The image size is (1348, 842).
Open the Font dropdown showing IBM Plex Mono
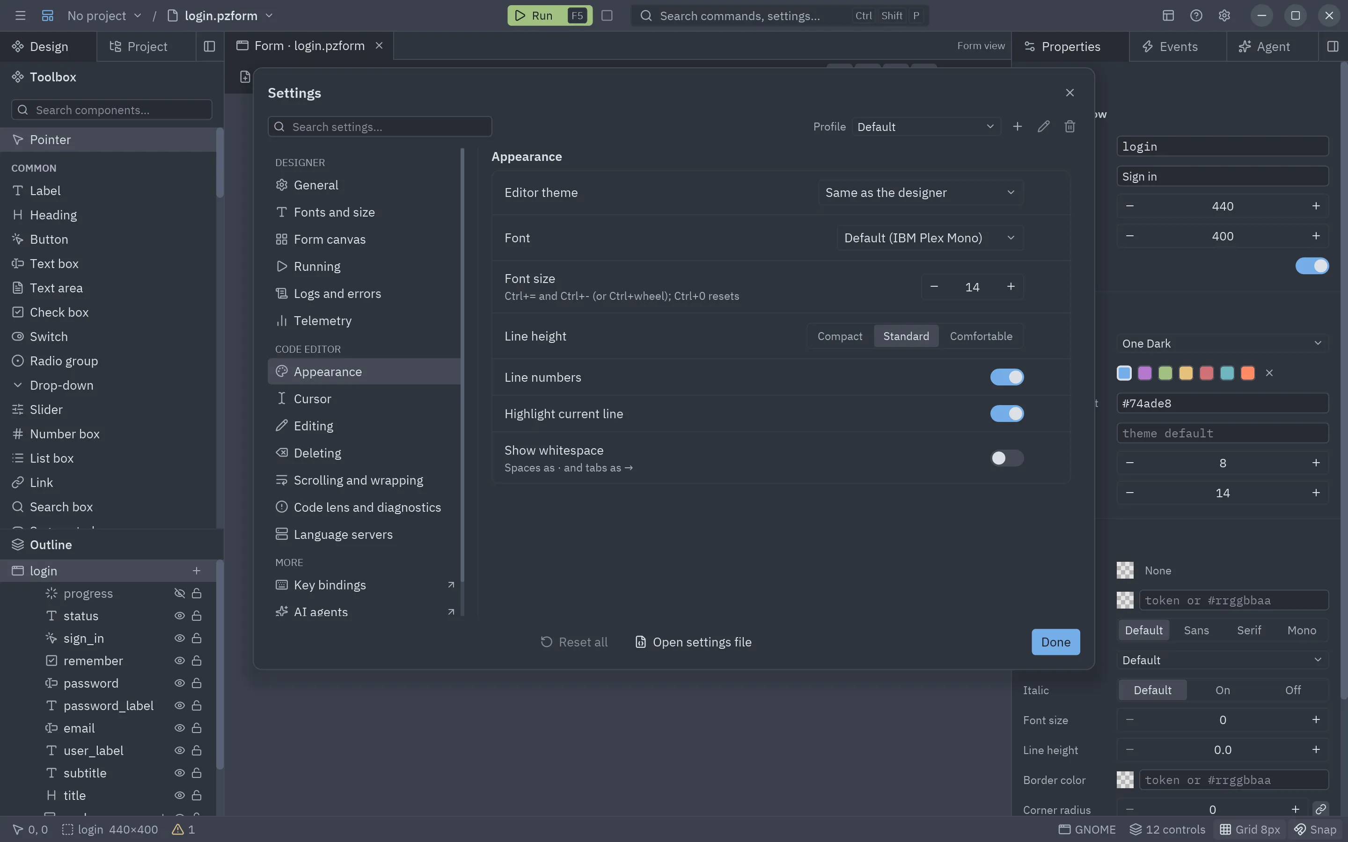tap(930, 238)
